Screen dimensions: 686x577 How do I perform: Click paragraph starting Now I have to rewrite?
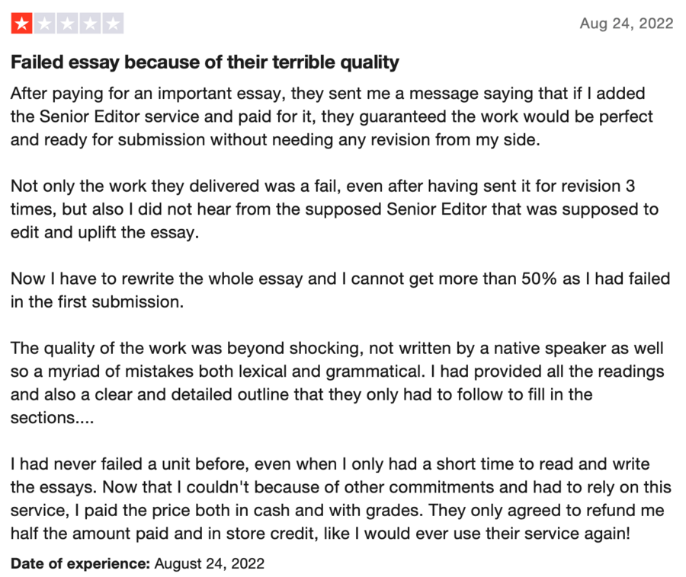pos(341,290)
